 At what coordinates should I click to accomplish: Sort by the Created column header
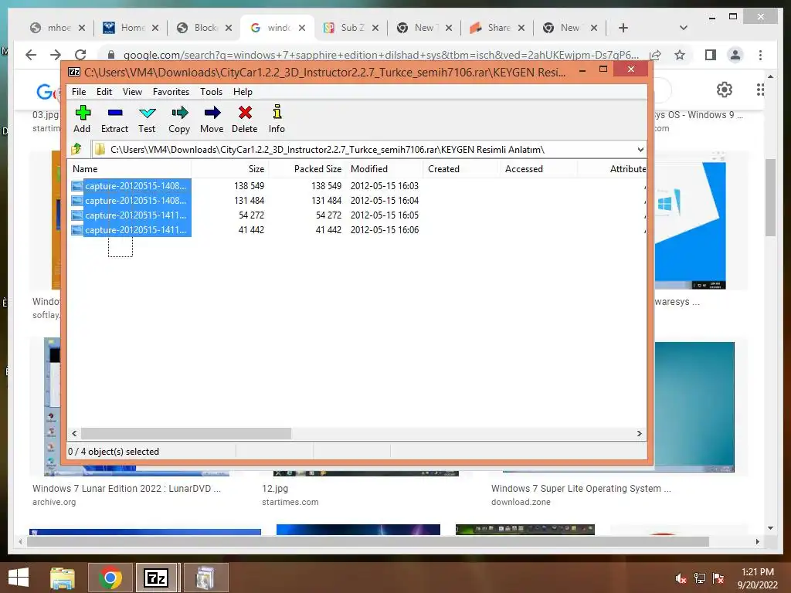(461, 169)
